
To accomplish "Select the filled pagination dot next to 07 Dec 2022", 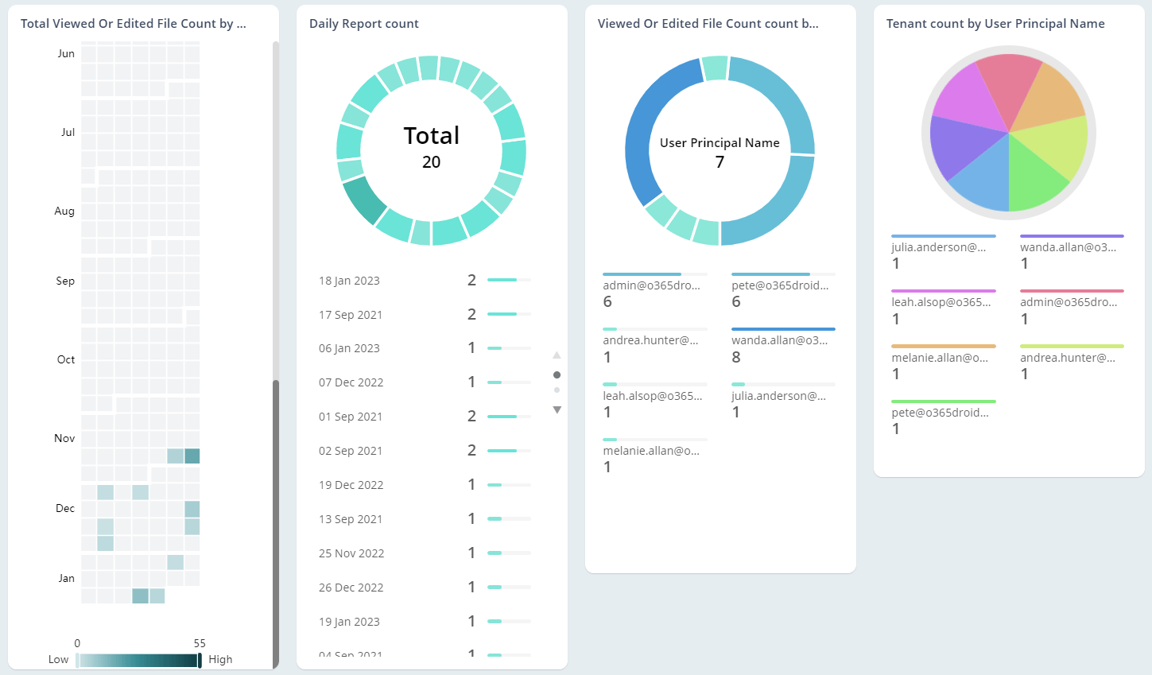I will 557,374.
